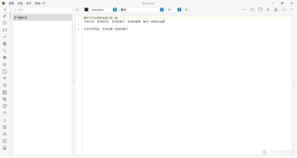
Task: Click line 4 text in the editor
Action: pos(106,29)
